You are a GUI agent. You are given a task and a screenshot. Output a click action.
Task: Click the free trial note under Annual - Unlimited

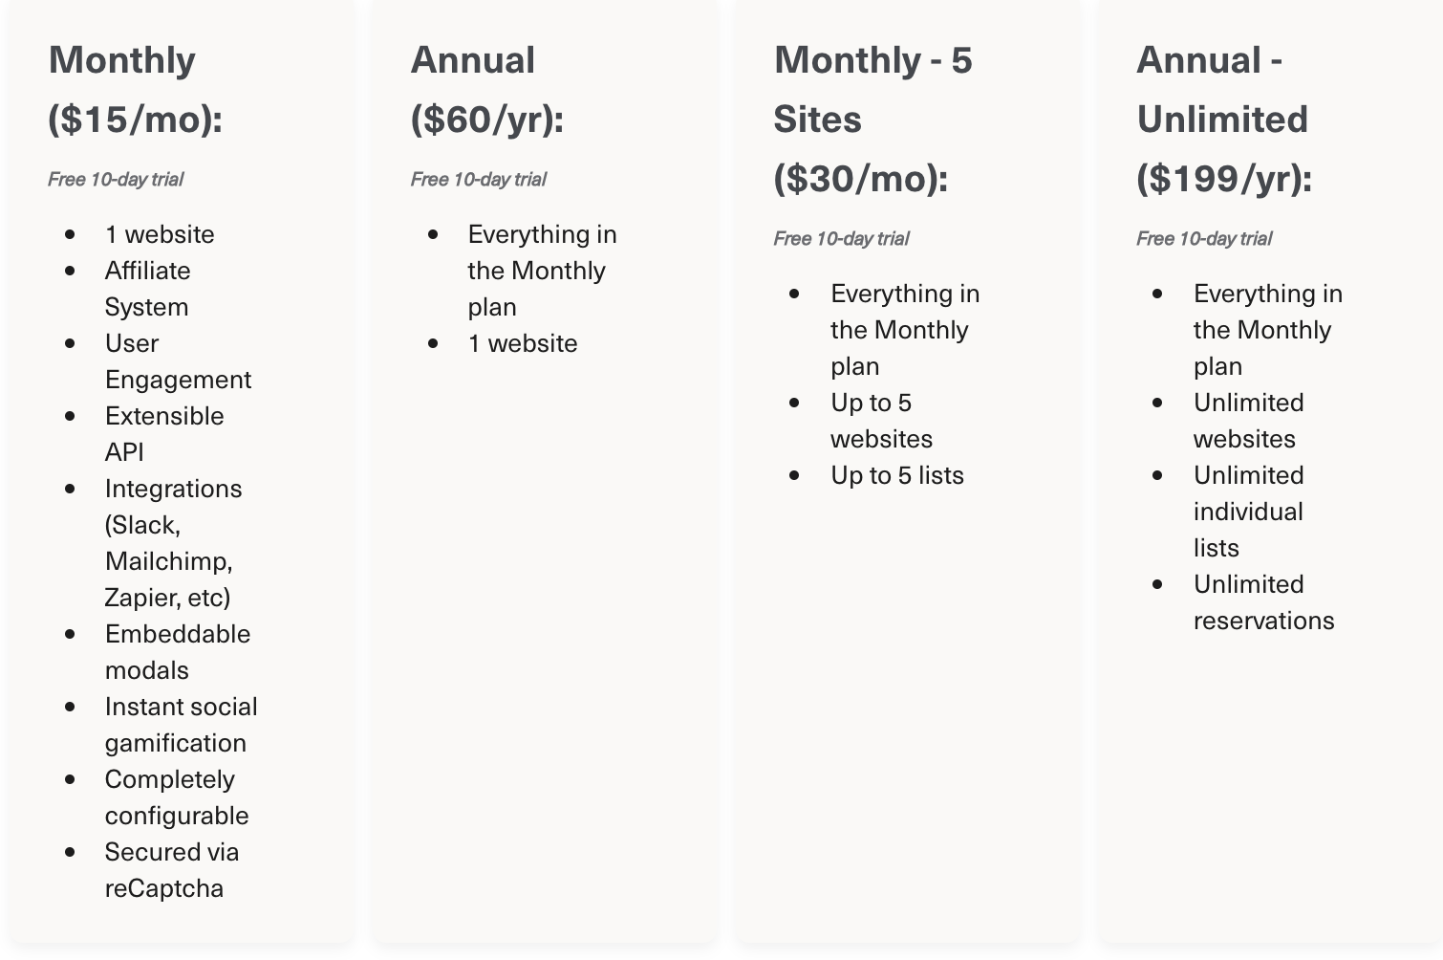(x=1204, y=239)
